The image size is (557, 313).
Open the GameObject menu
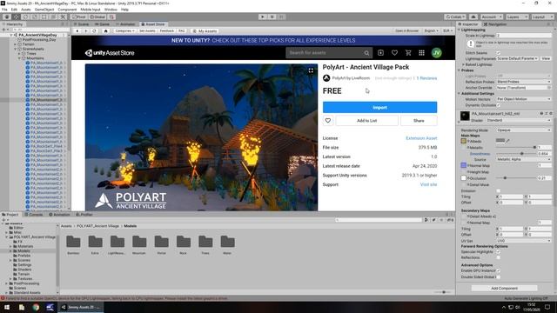(x=44, y=10)
